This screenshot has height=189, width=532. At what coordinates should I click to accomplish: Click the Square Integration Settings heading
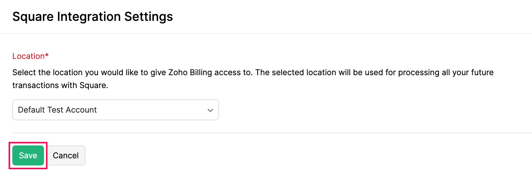point(92,17)
